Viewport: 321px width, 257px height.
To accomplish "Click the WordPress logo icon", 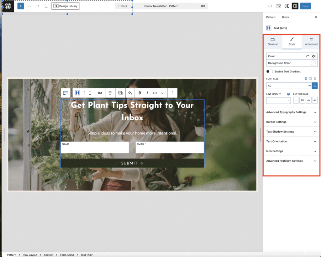I will coord(8,6).
